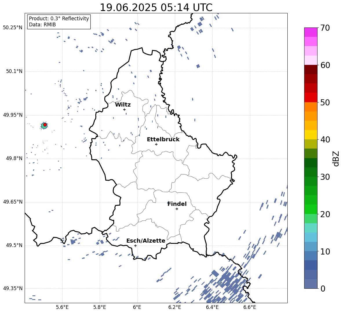Select the Esch/Alzette city label
This screenshot has width=343, height=313.
pos(146,241)
